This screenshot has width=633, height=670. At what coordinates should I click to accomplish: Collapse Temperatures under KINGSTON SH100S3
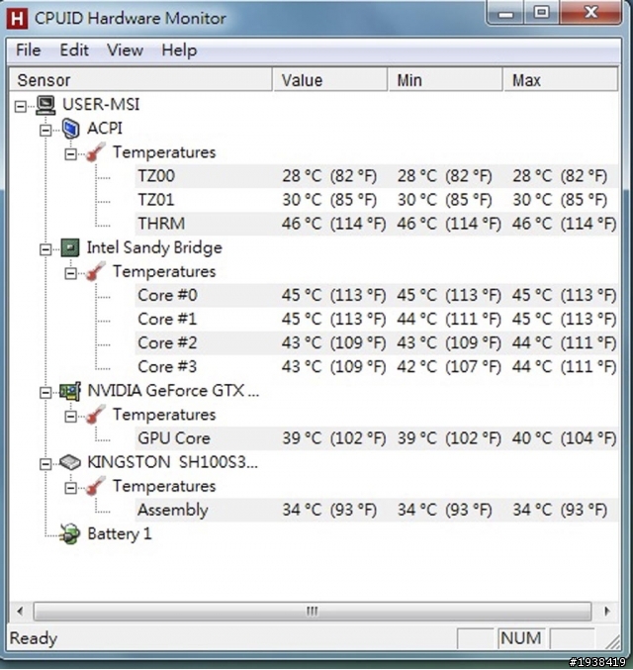point(71,488)
